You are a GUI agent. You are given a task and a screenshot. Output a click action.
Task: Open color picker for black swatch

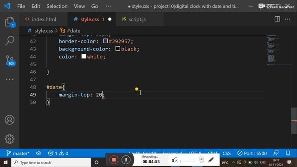click(117, 49)
